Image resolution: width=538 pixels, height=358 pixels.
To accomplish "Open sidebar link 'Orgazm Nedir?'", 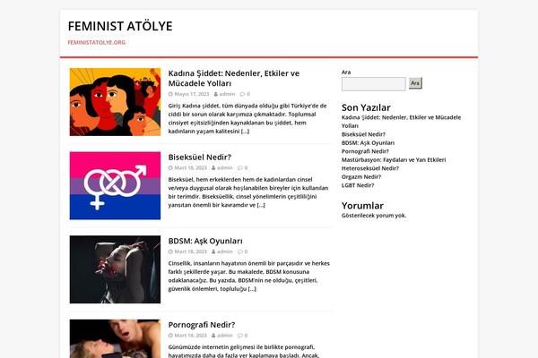I will coord(361,177).
